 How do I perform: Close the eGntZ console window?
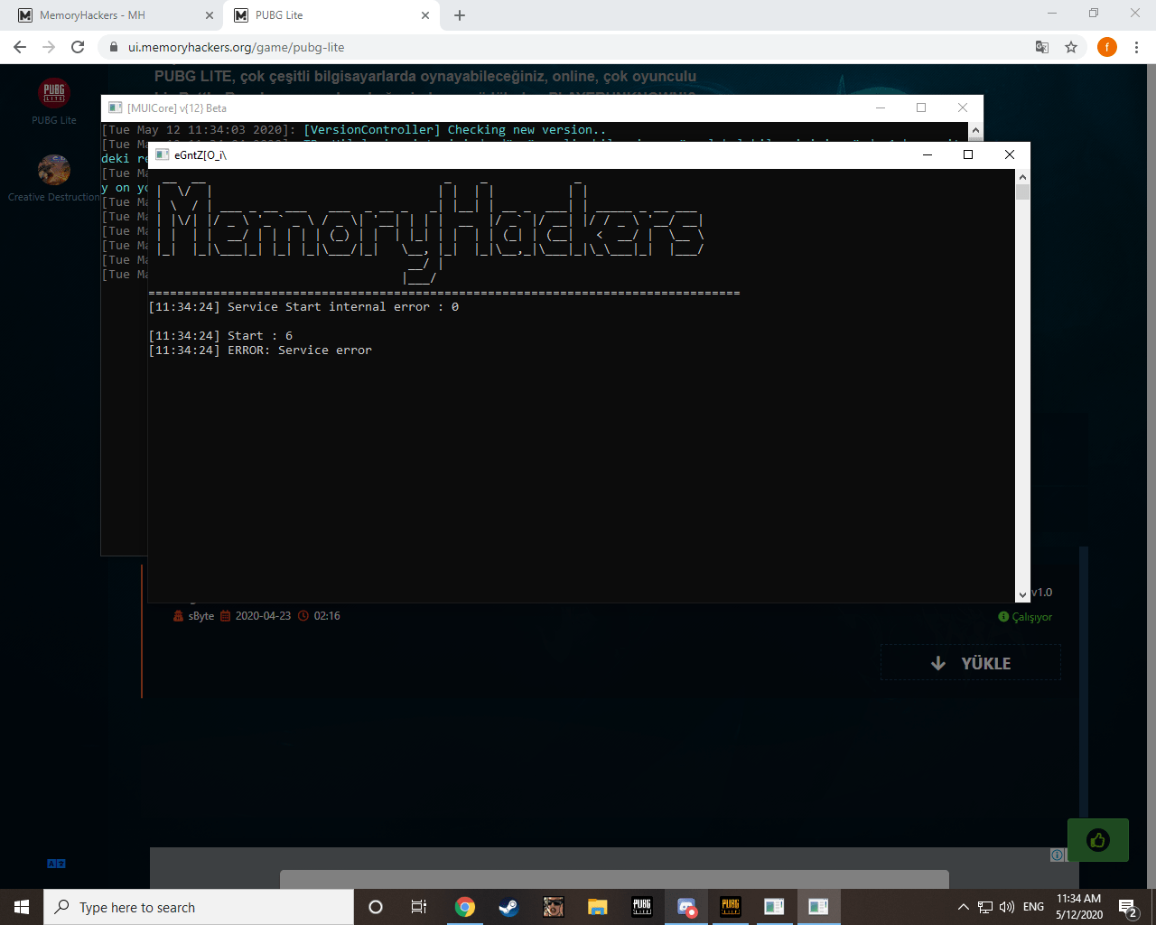click(x=1010, y=154)
